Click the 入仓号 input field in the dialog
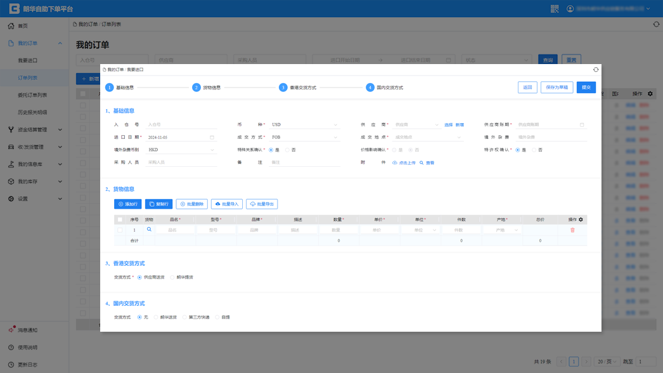This screenshot has height=373, width=663. click(x=181, y=125)
